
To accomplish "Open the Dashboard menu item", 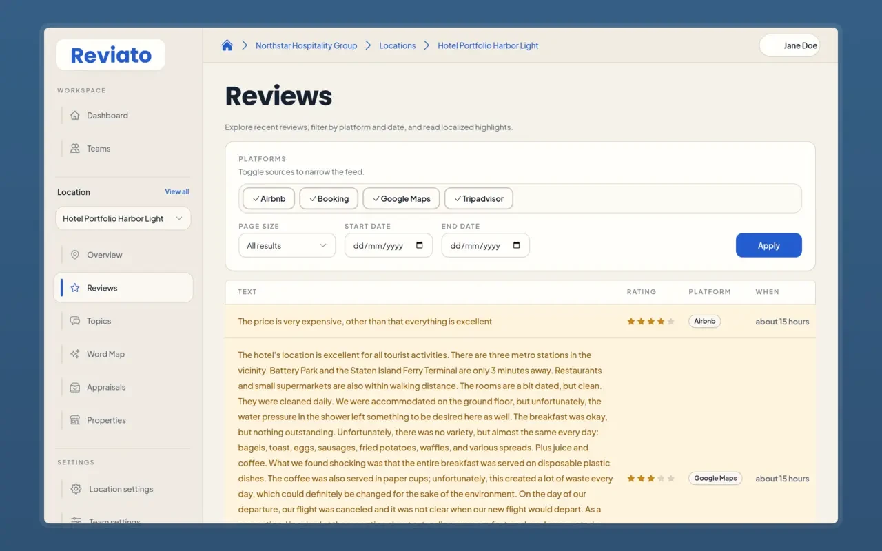I will click(123, 116).
